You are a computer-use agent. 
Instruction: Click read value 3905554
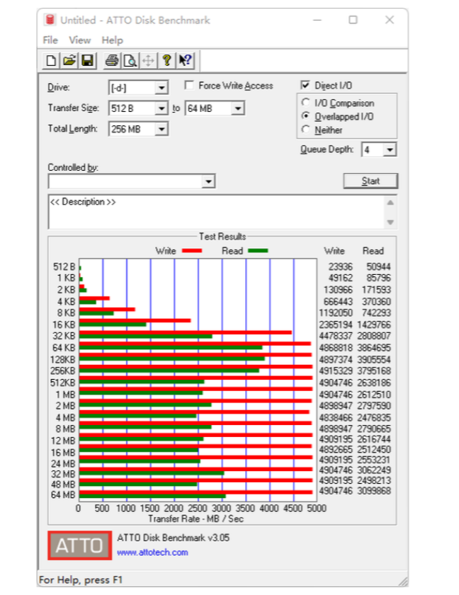[x=374, y=360]
